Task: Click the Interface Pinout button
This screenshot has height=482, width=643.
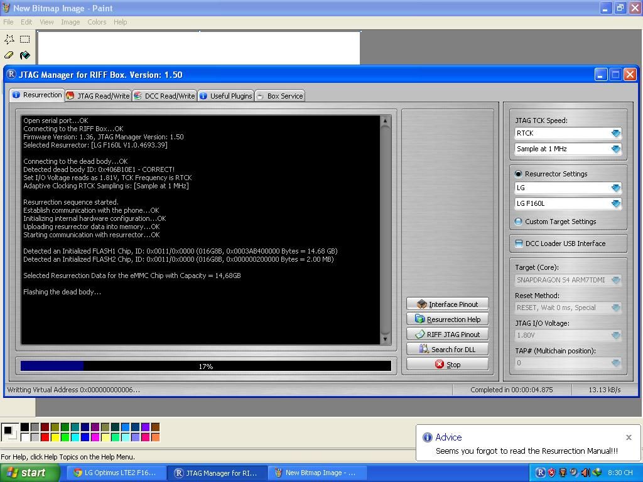Action: tap(447, 304)
